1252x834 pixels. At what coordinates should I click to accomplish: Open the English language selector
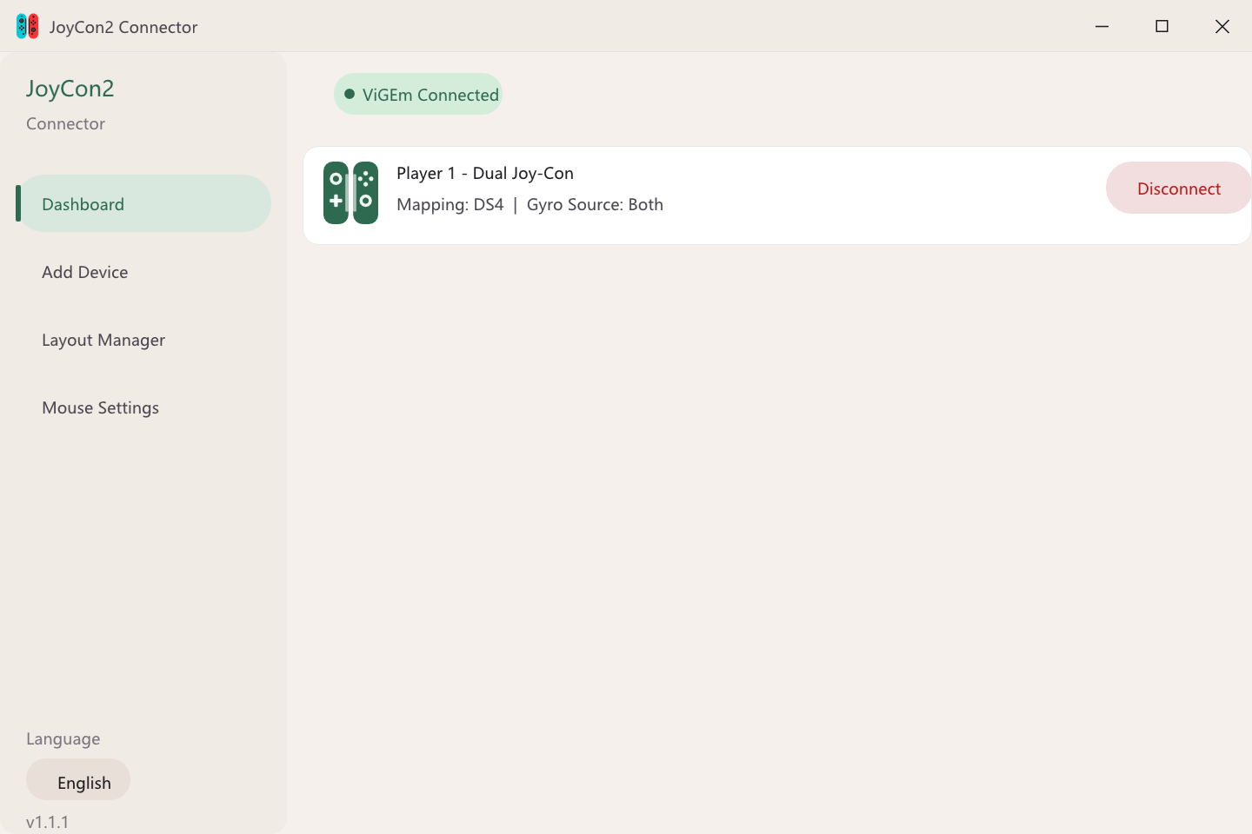pos(78,779)
